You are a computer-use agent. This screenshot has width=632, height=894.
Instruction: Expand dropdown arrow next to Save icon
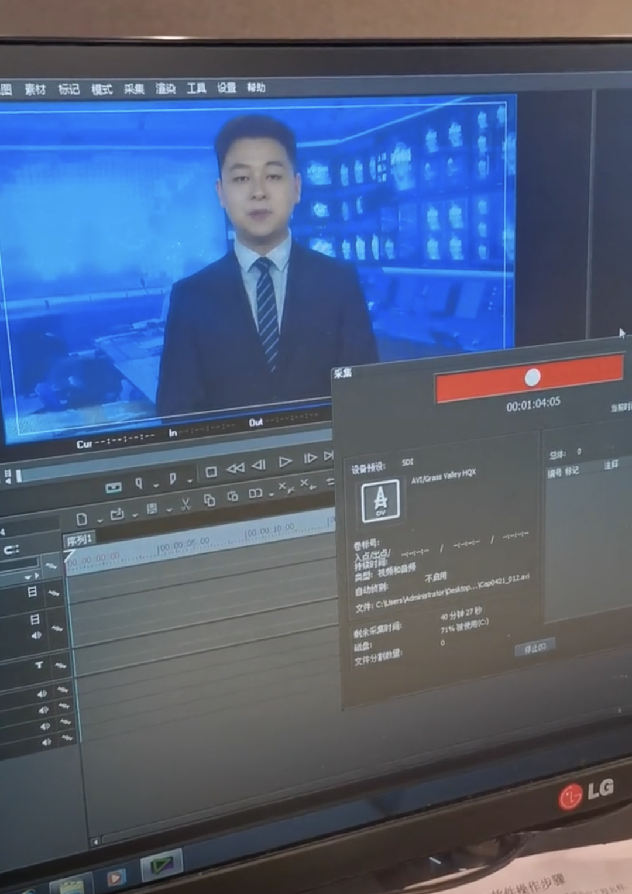pyautogui.click(x=169, y=510)
